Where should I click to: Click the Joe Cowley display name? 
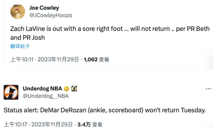(44, 8)
